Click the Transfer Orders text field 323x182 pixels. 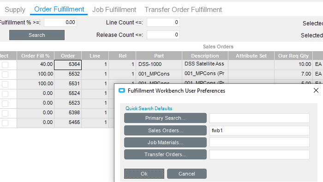259,154
